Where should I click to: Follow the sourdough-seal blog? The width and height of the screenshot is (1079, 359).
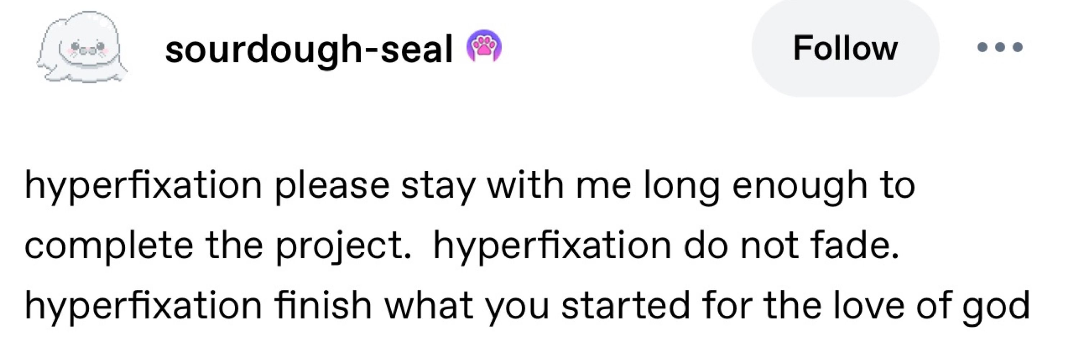(x=845, y=48)
